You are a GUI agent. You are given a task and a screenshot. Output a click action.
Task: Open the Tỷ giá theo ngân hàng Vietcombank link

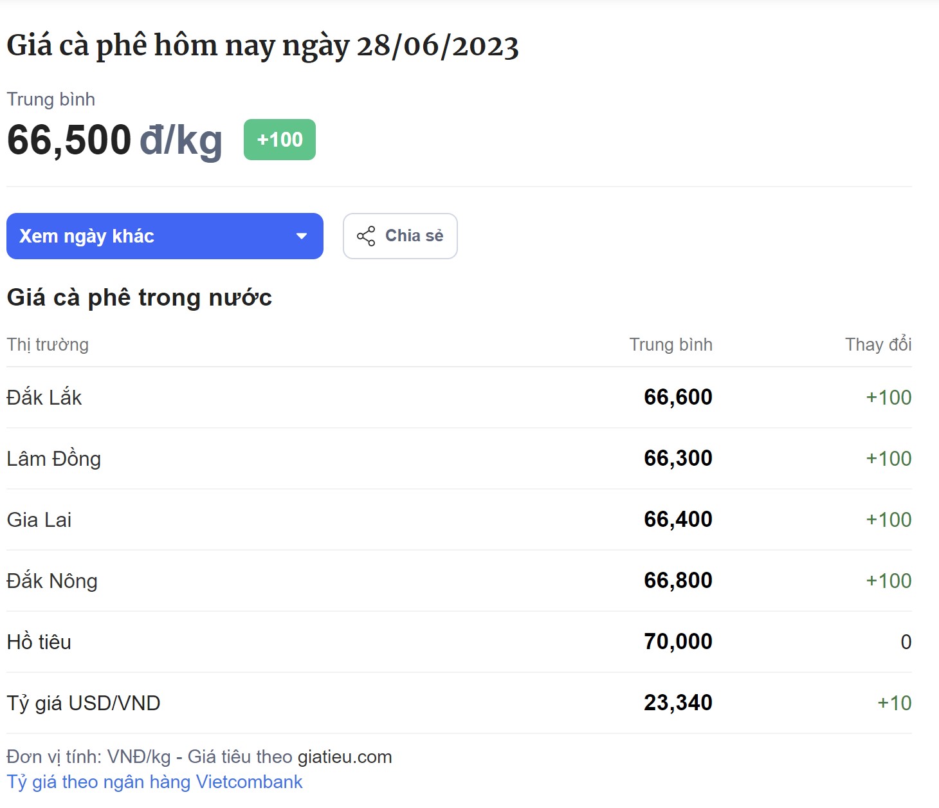(x=154, y=782)
